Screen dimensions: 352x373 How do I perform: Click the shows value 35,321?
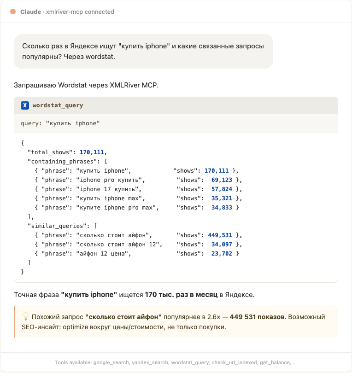pos(222,198)
